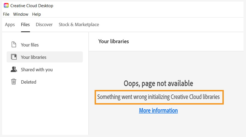Click the highlighted libraries initializing error message

[x=159, y=97]
